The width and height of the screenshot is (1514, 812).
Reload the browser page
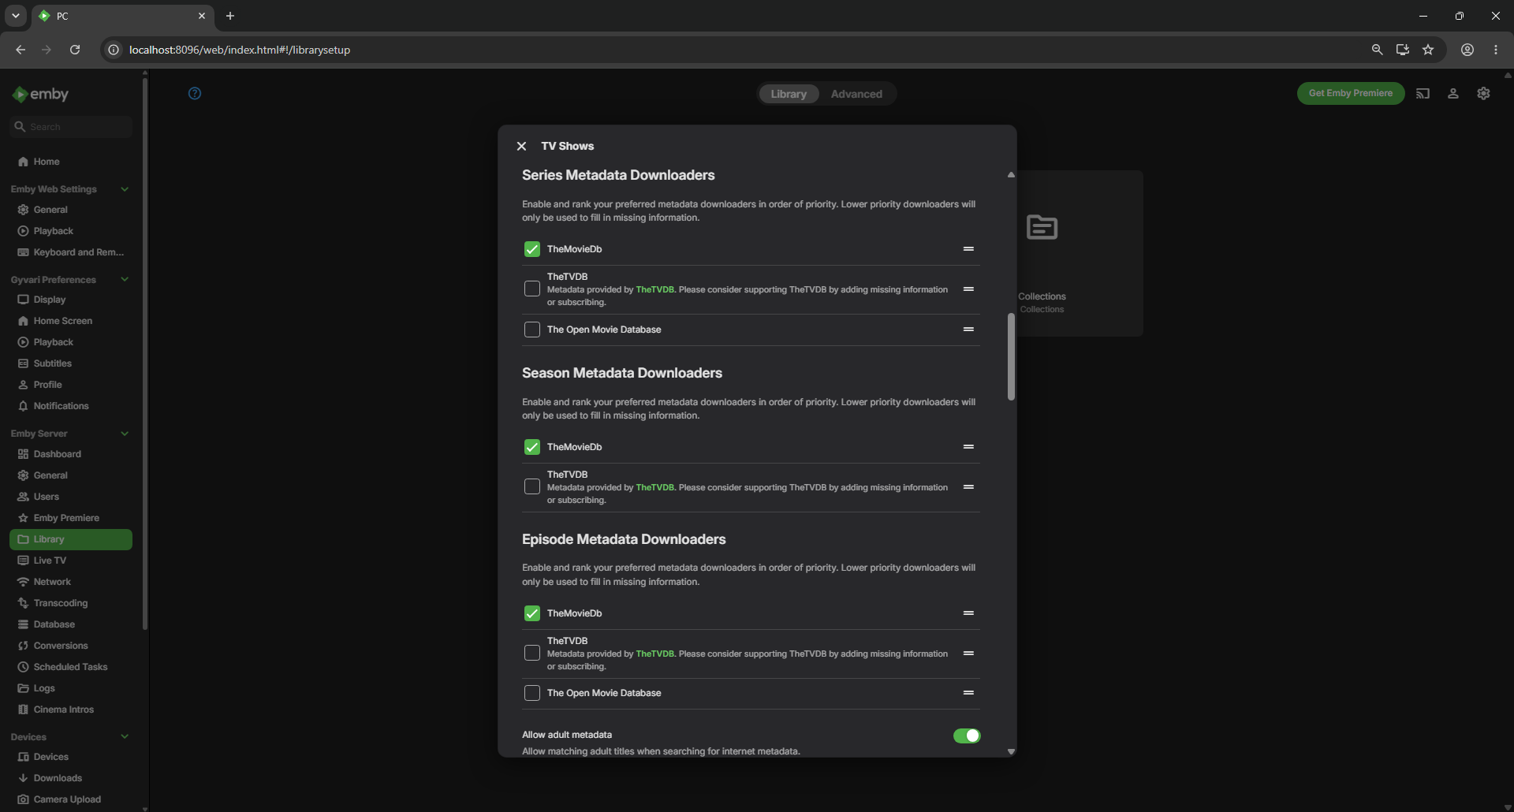pyautogui.click(x=75, y=50)
